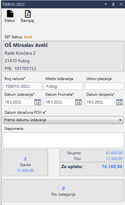Open calendar for Datum dospeća
Screen dimensions: 125x205
click(x=119, y=102)
